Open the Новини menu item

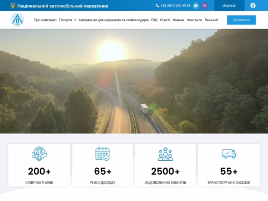point(179,20)
